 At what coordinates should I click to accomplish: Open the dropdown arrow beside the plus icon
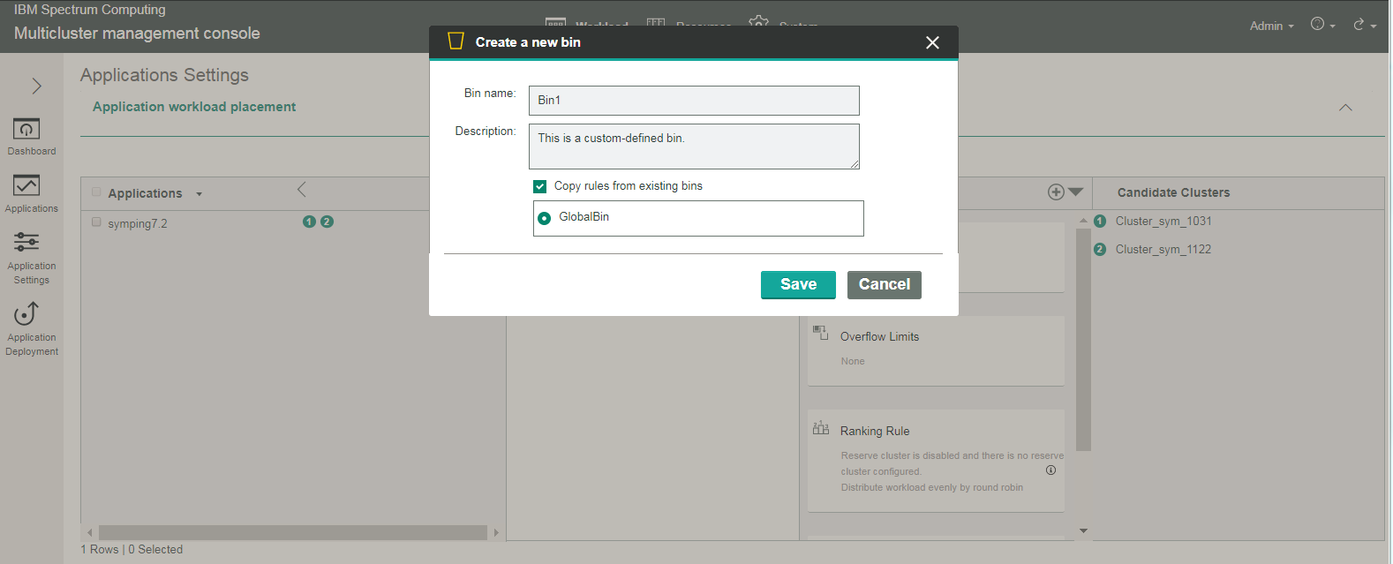1075,192
